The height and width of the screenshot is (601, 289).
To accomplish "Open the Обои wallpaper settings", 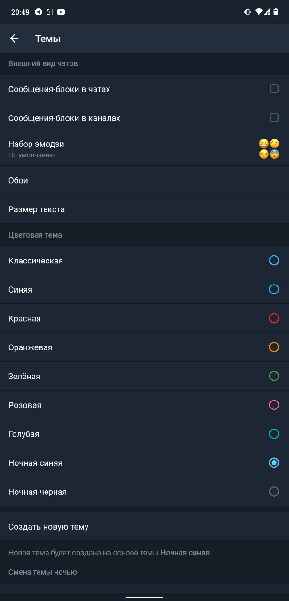I will pyautogui.click(x=144, y=180).
